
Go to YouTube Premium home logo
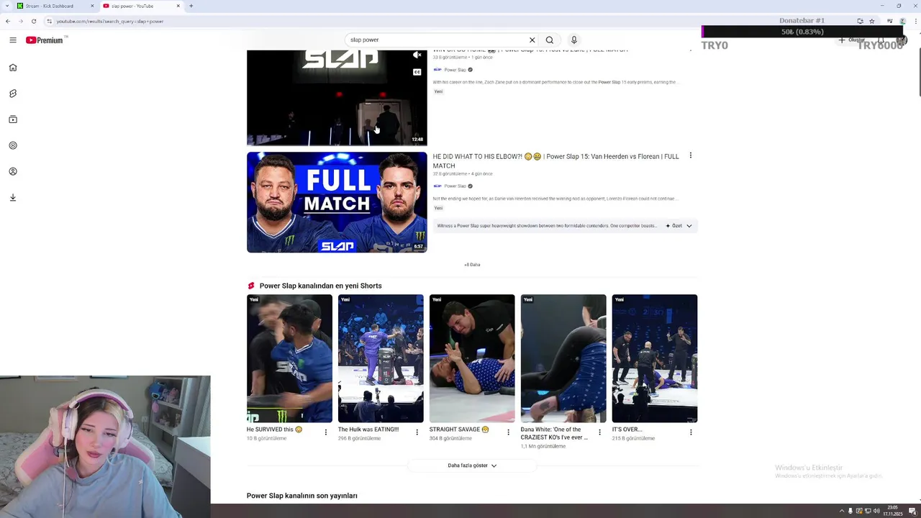(45, 40)
